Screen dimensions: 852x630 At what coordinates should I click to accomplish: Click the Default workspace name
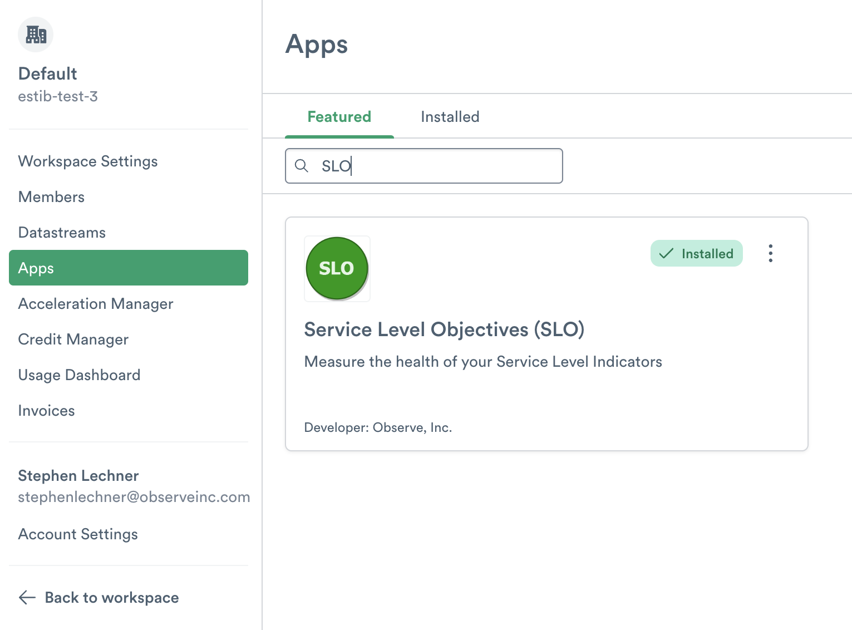click(48, 73)
